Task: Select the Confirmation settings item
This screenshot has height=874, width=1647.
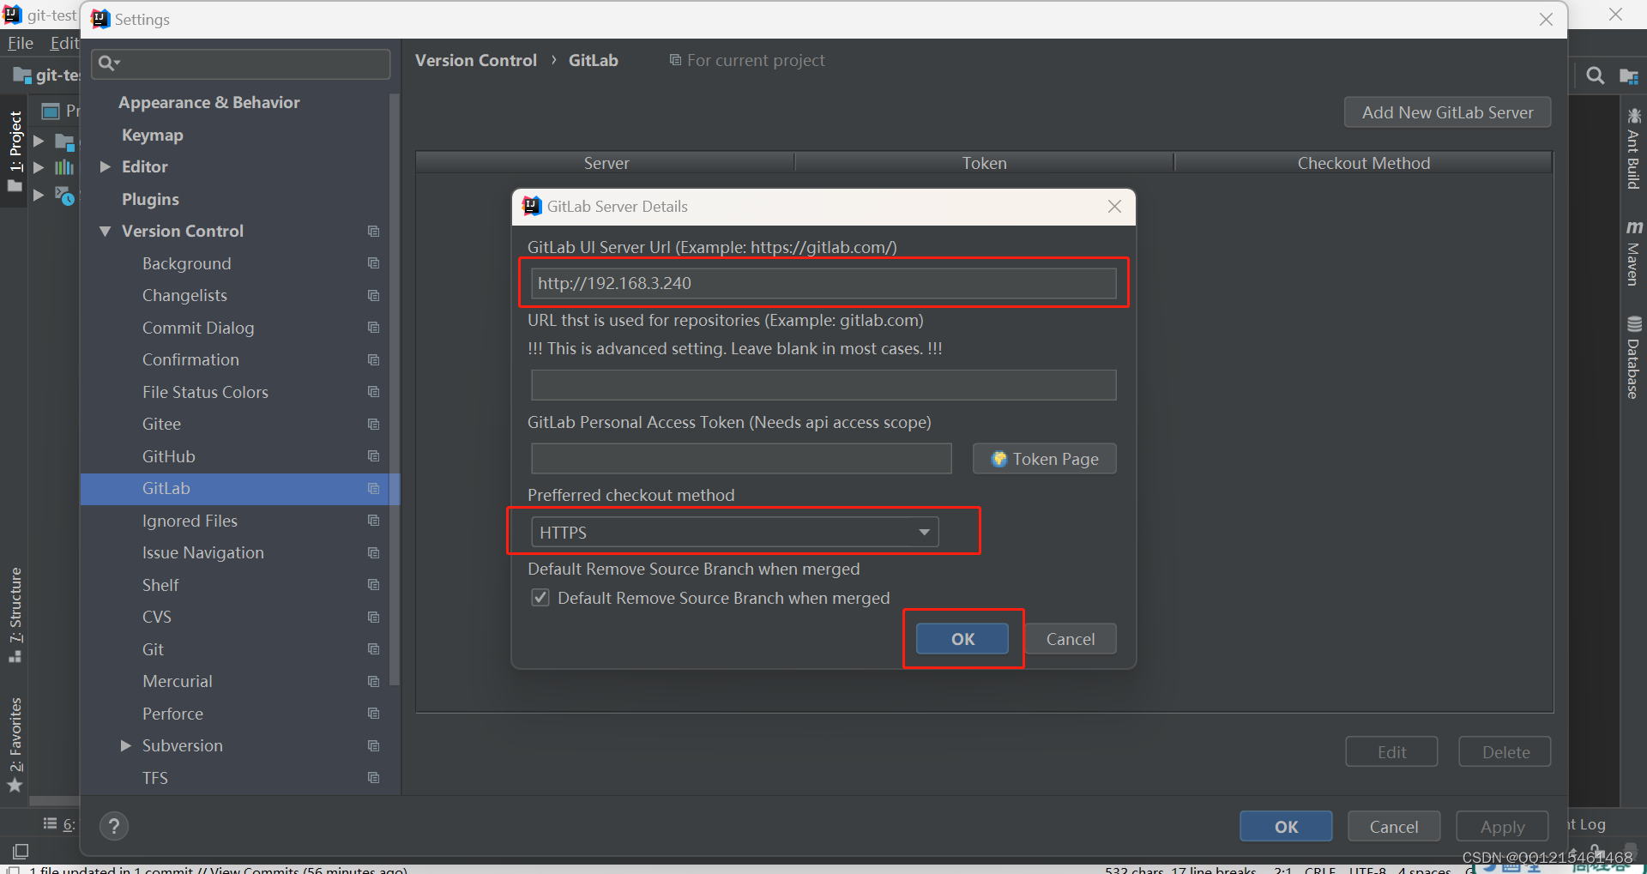Action: click(x=190, y=359)
